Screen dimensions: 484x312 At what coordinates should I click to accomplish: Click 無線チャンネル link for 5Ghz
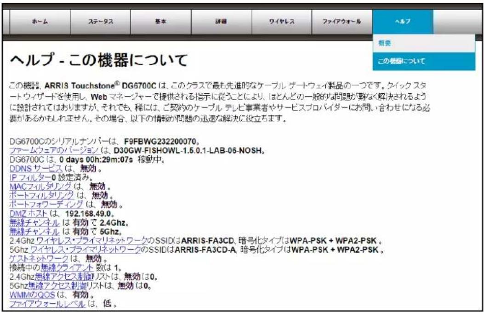[34, 232]
